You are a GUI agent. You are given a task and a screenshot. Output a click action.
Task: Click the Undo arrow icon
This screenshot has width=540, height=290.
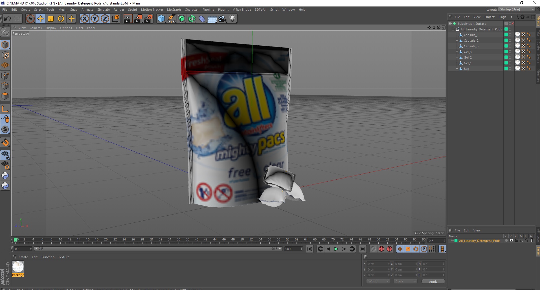[x=8, y=19]
